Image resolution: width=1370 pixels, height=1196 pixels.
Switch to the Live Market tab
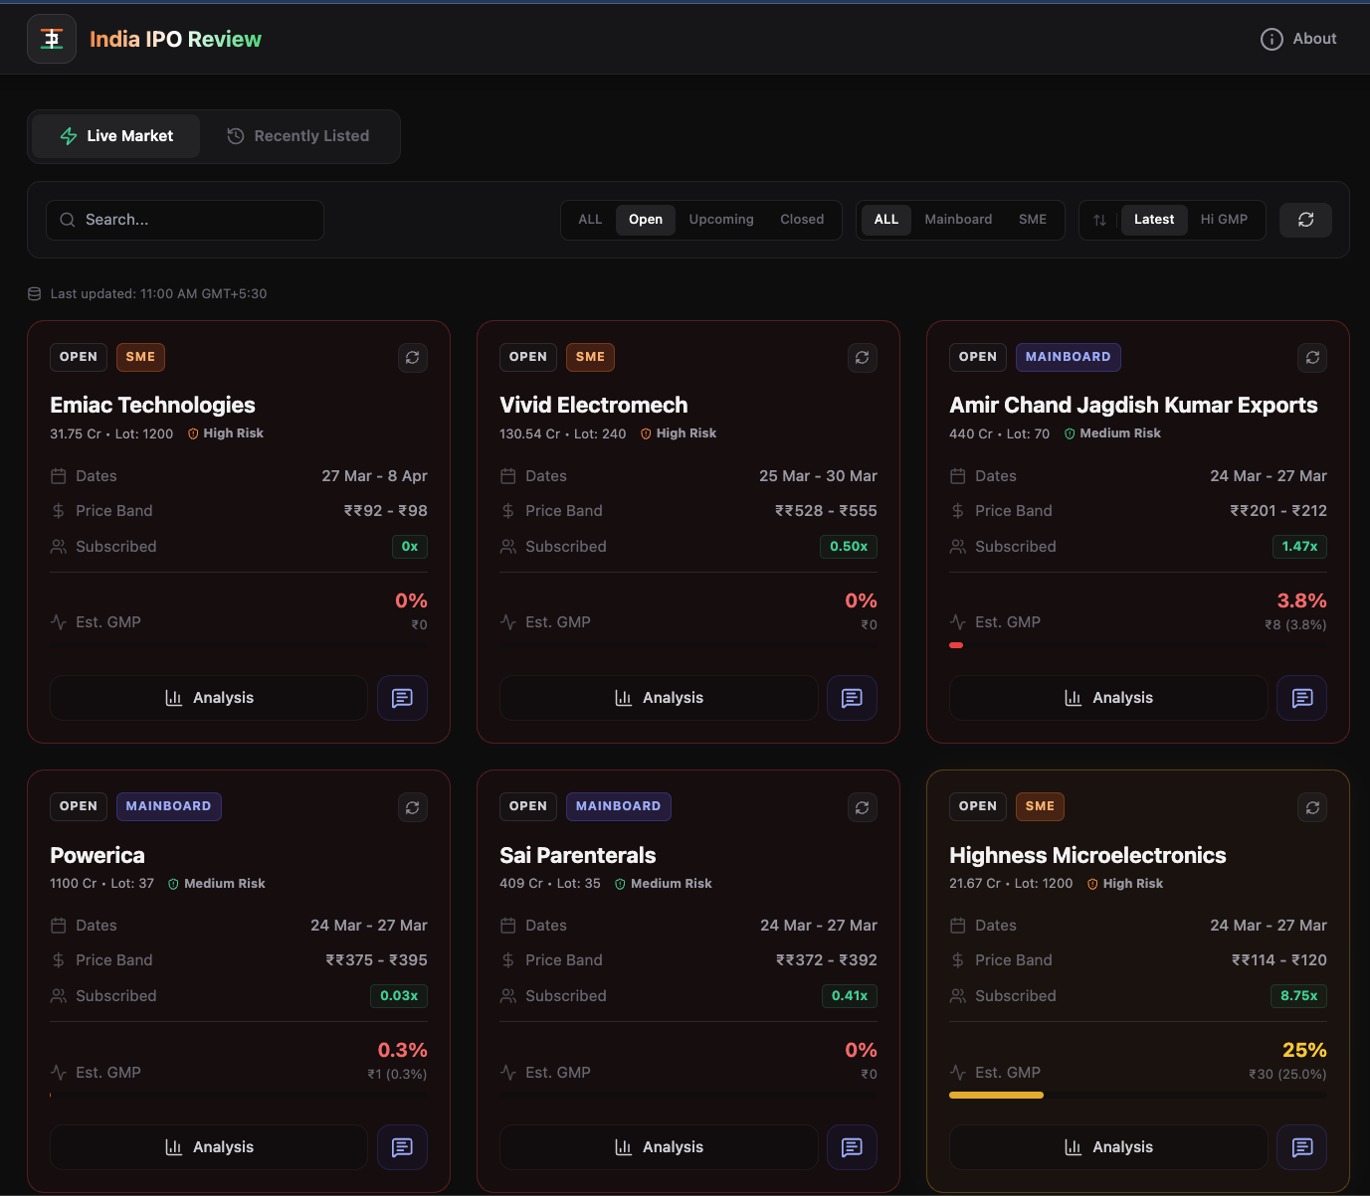(116, 136)
